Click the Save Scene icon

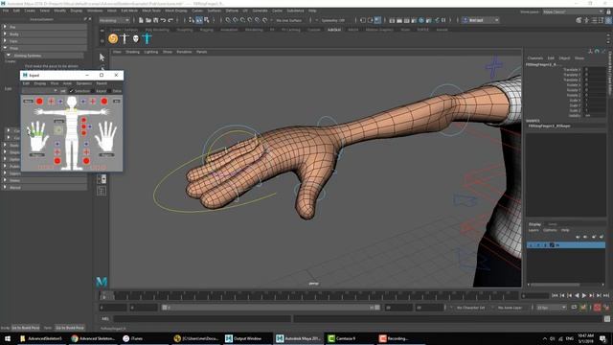pyautogui.click(x=155, y=20)
